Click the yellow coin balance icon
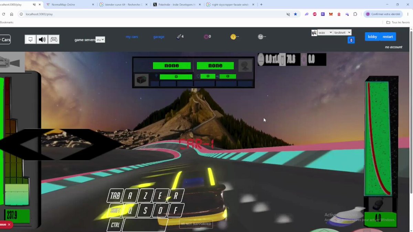413x232 pixels. coord(233,37)
